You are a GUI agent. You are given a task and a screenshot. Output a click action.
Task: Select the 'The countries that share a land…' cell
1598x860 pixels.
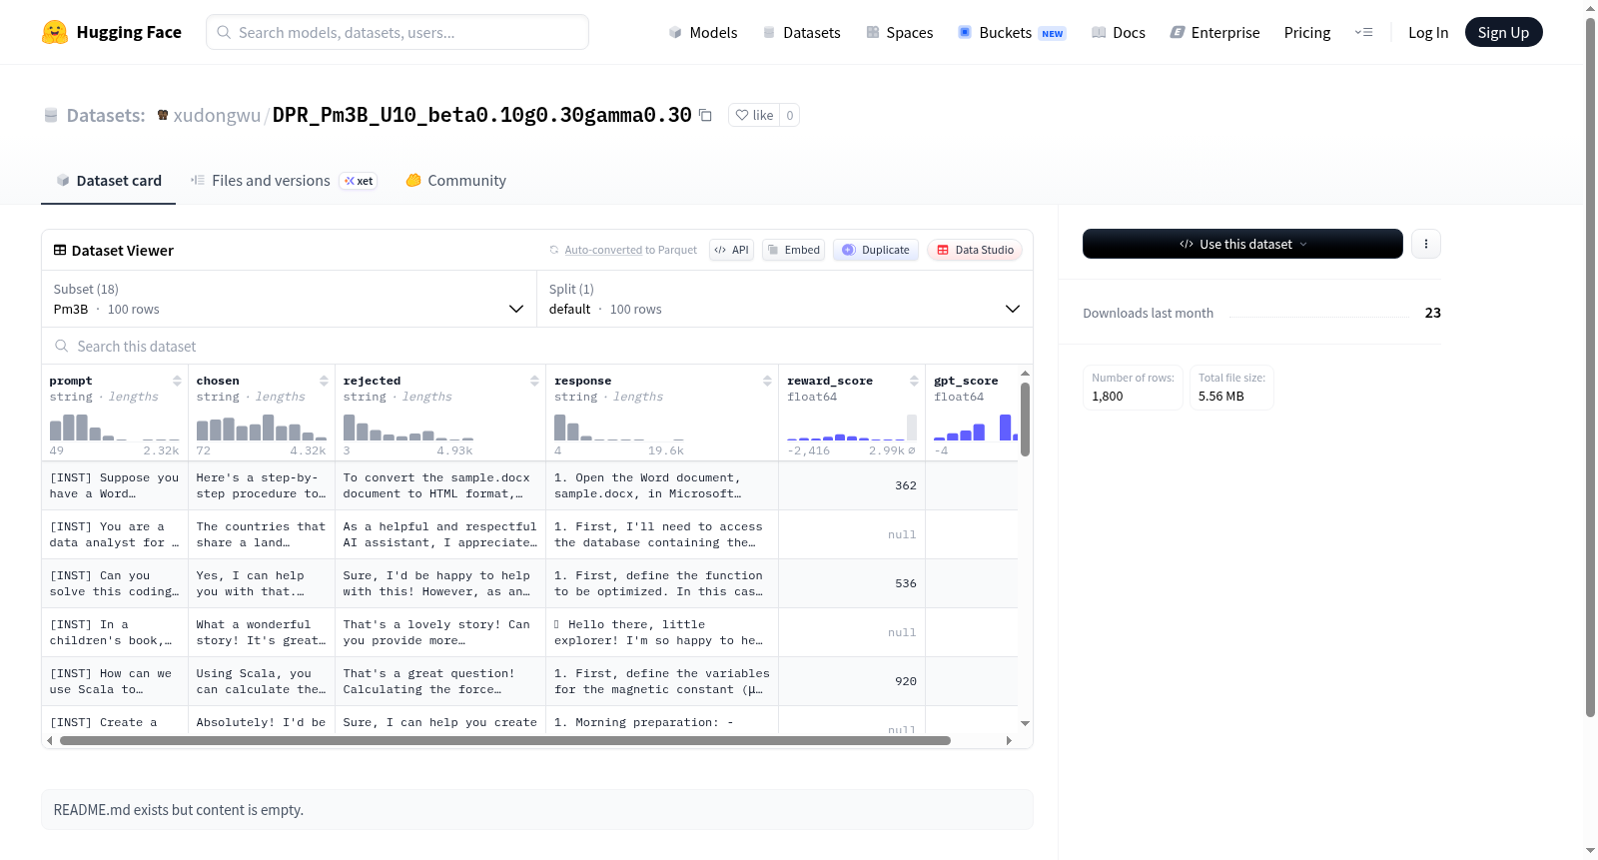[x=262, y=534]
